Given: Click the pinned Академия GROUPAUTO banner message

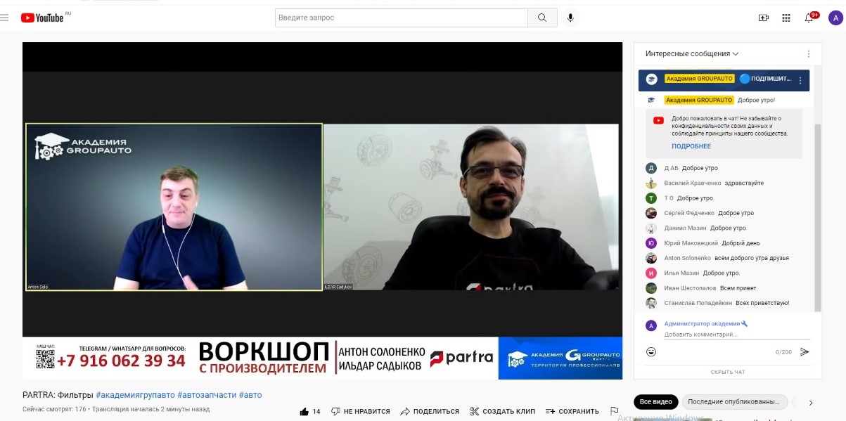Looking at the screenshot, I should point(724,80).
